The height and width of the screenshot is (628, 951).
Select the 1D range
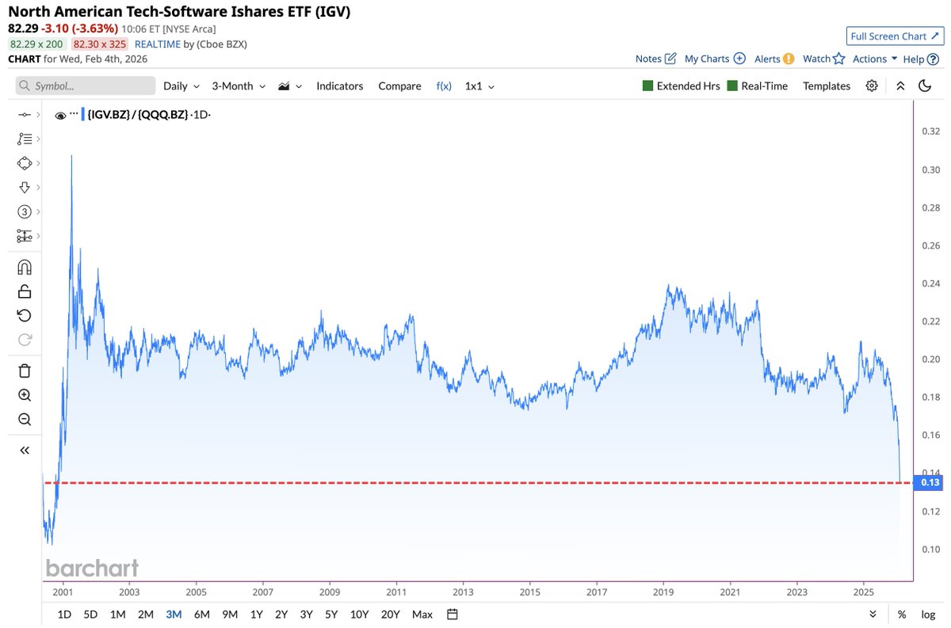(x=64, y=614)
